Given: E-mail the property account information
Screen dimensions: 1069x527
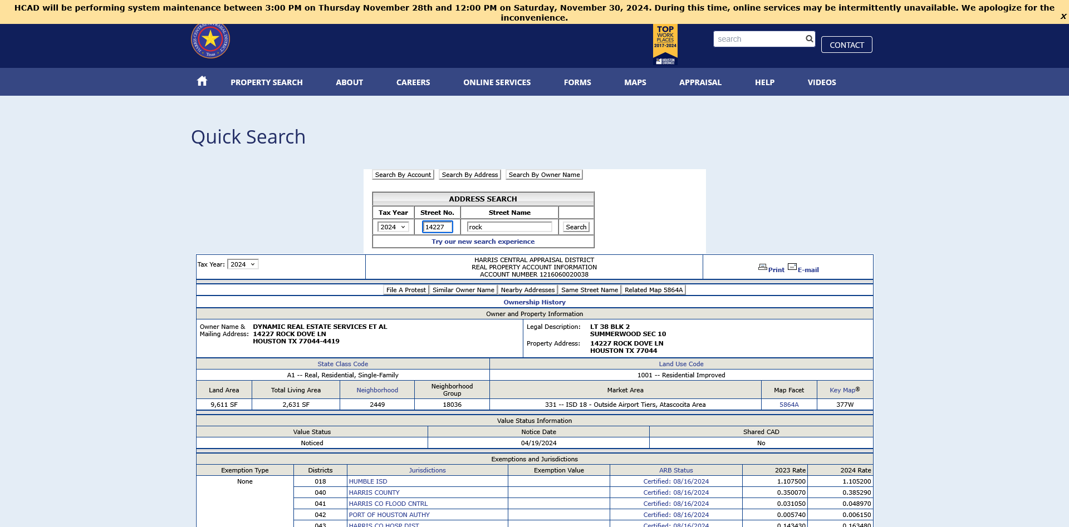Looking at the screenshot, I should click(803, 269).
